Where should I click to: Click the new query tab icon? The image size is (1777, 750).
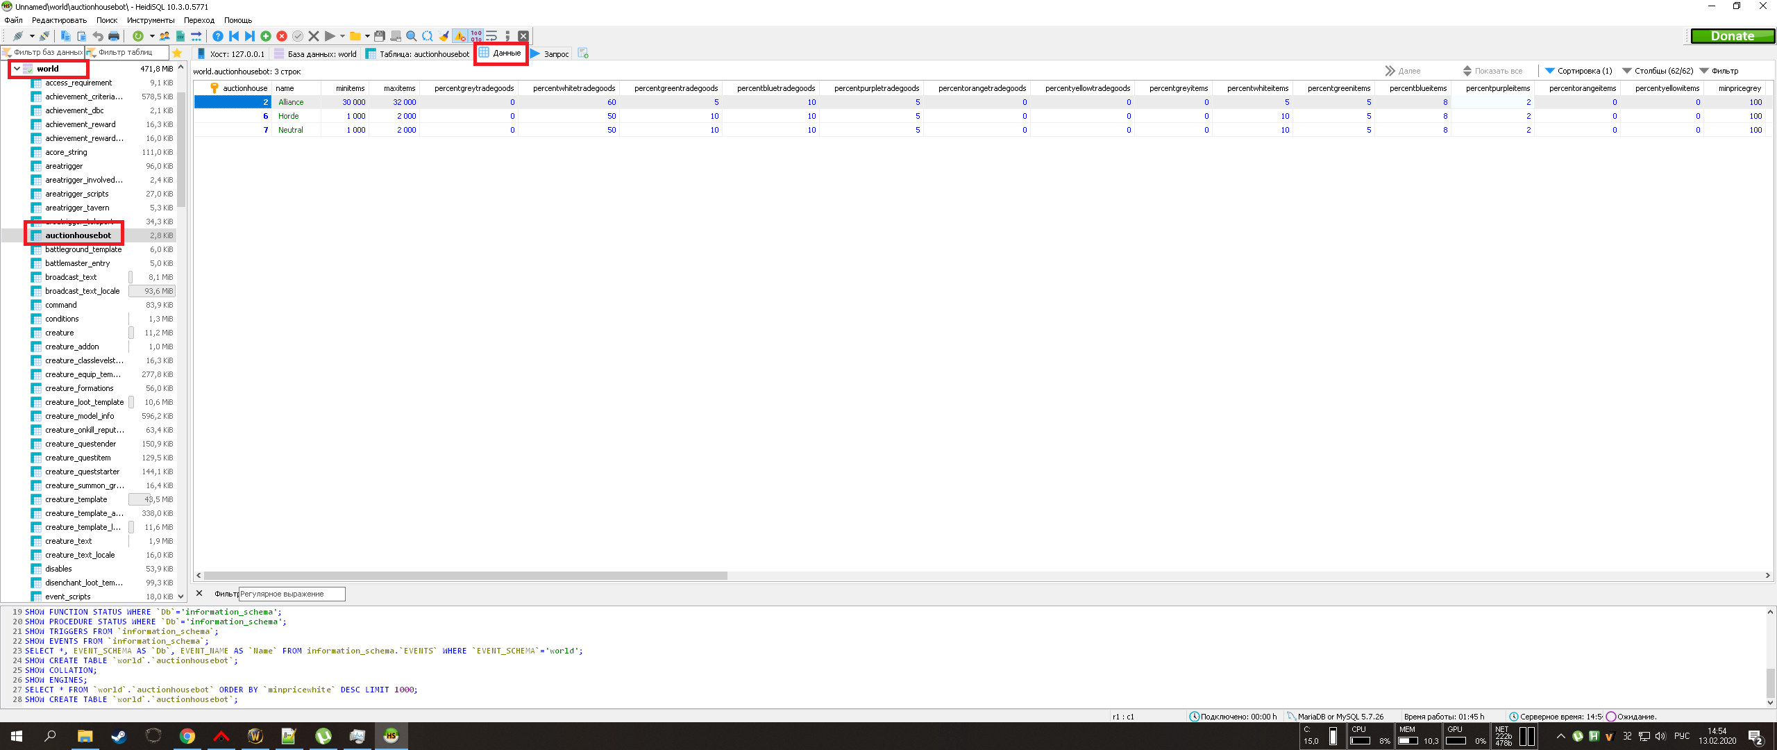[x=583, y=53]
